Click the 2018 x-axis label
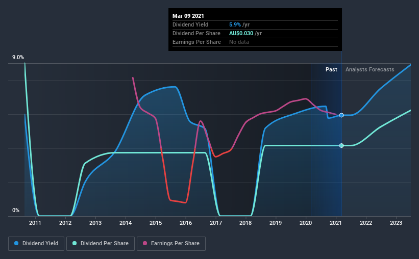Screen dimensions: 419x259 245,223
